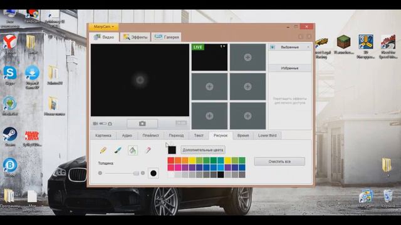Click the current black color box beside Дополнительные цвета

[172, 150]
